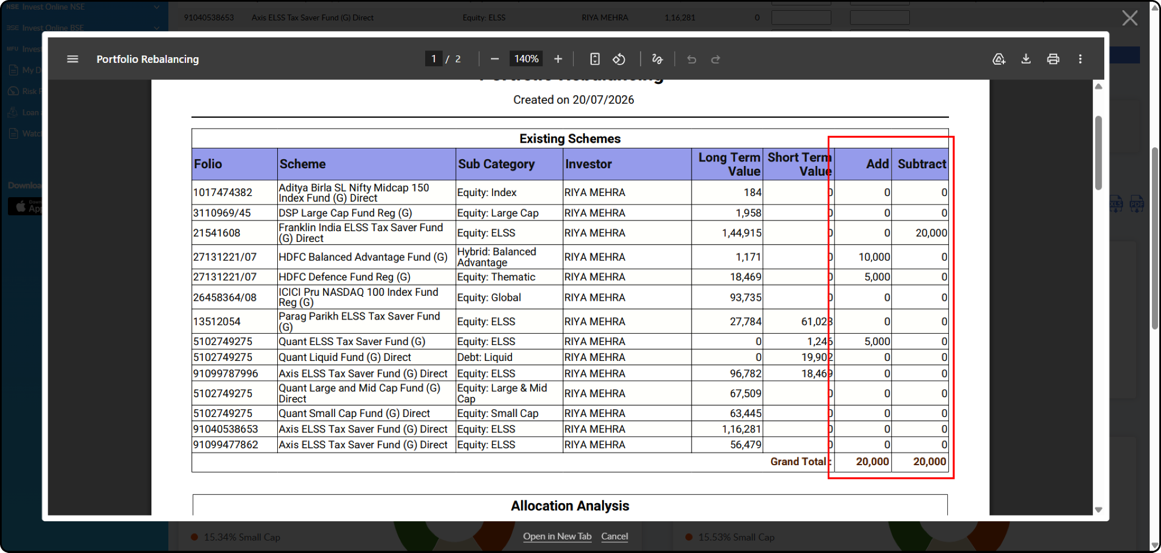Print the Portfolio Rebalancing report
The image size is (1161, 553).
1053,59
